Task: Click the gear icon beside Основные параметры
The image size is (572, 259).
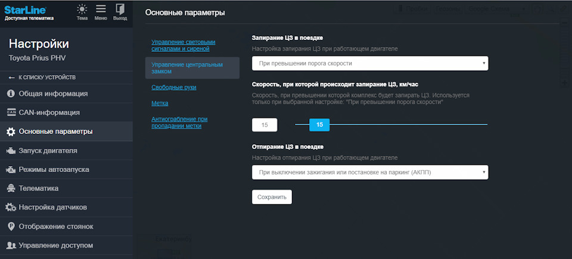Action: pos(11,132)
